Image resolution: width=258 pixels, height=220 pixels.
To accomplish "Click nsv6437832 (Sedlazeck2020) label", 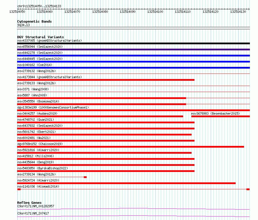I will click(x=40, y=126).
